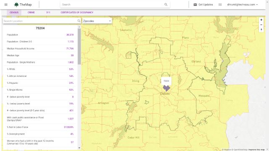This screenshot has width=269, height=151.
Task: Click the Lewisville label on map
Action: coord(126,30)
